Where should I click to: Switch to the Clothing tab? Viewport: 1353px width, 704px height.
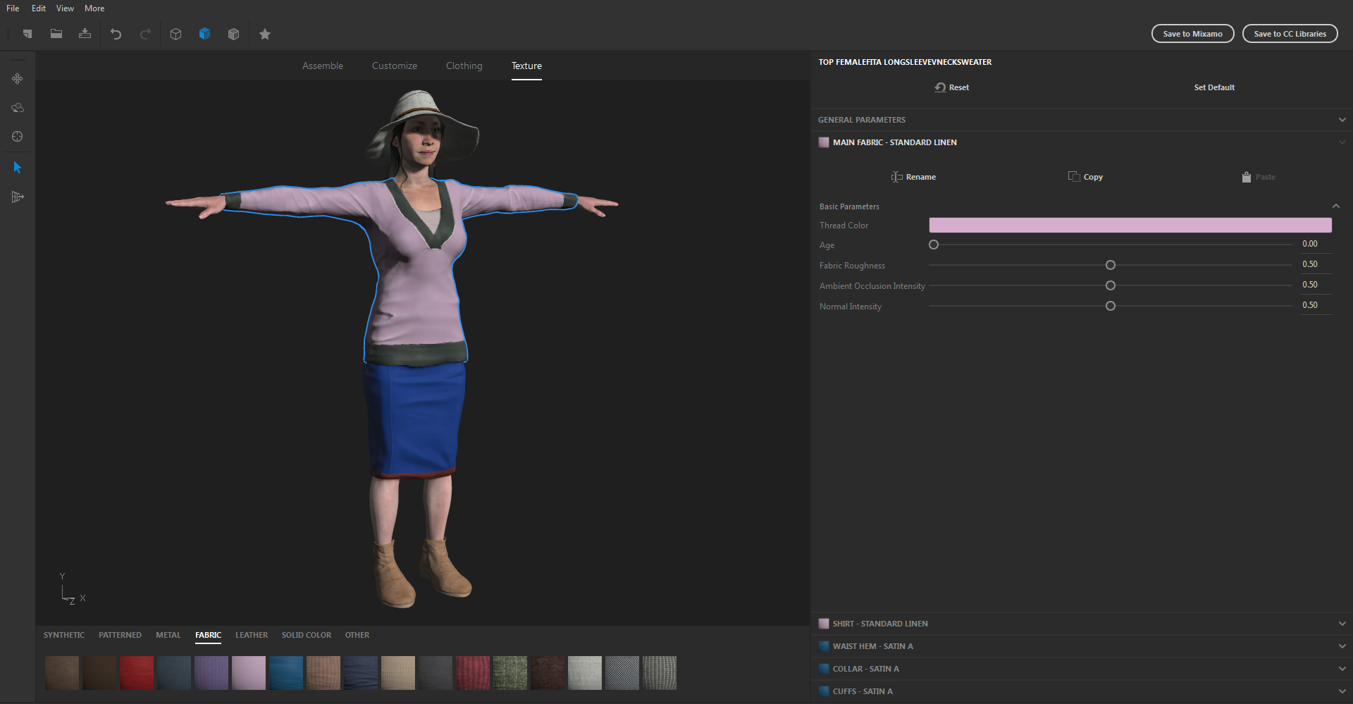tap(463, 66)
